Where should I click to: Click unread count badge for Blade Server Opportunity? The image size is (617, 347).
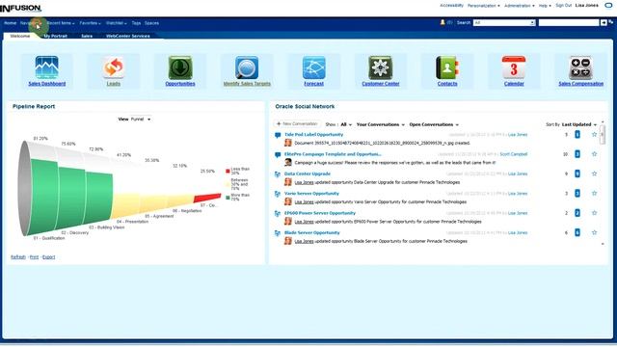coord(577,232)
